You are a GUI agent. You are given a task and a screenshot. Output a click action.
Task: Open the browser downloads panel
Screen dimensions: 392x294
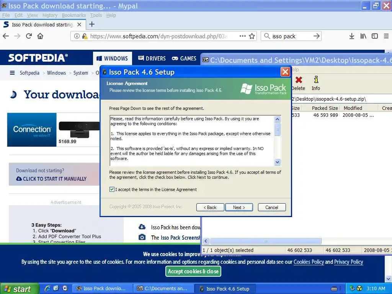[x=351, y=36]
